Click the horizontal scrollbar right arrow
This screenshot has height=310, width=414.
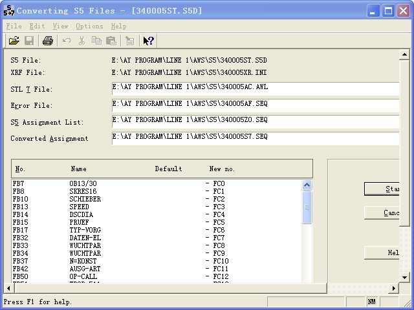coord(394,288)
